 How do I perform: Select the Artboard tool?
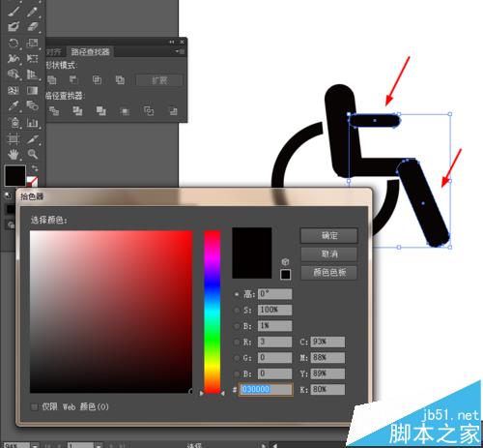(14, 139)
